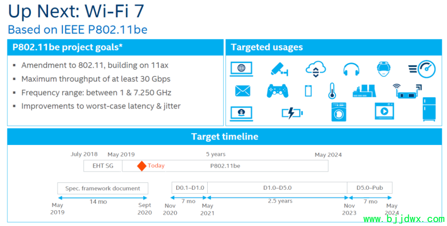The image size is (447, 226).
Task: Click the laptop globe web browsing icon
Action: tap(241, 69)
